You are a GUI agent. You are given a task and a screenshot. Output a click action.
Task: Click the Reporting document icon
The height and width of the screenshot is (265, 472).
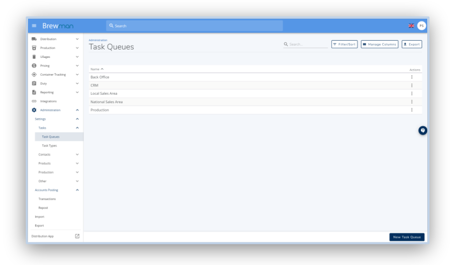(34, 92)
